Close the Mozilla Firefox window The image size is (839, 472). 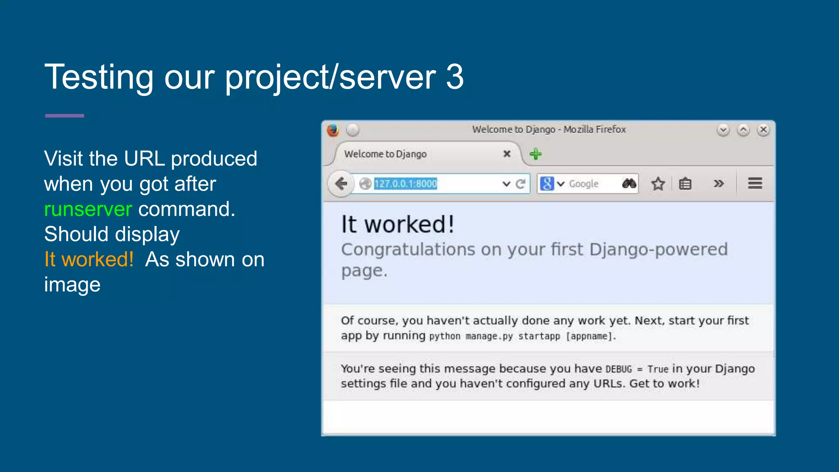763,130
